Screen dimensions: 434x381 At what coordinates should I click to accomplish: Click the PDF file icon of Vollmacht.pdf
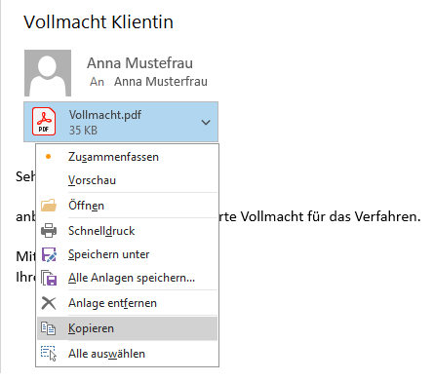[44, 122]
